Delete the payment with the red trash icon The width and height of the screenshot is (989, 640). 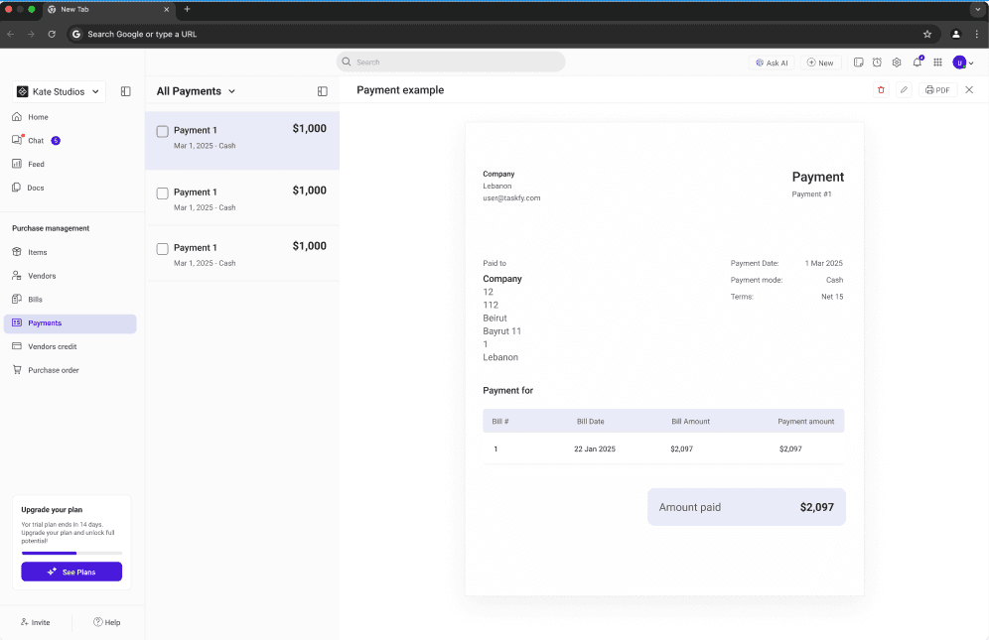tap(881, 90)
